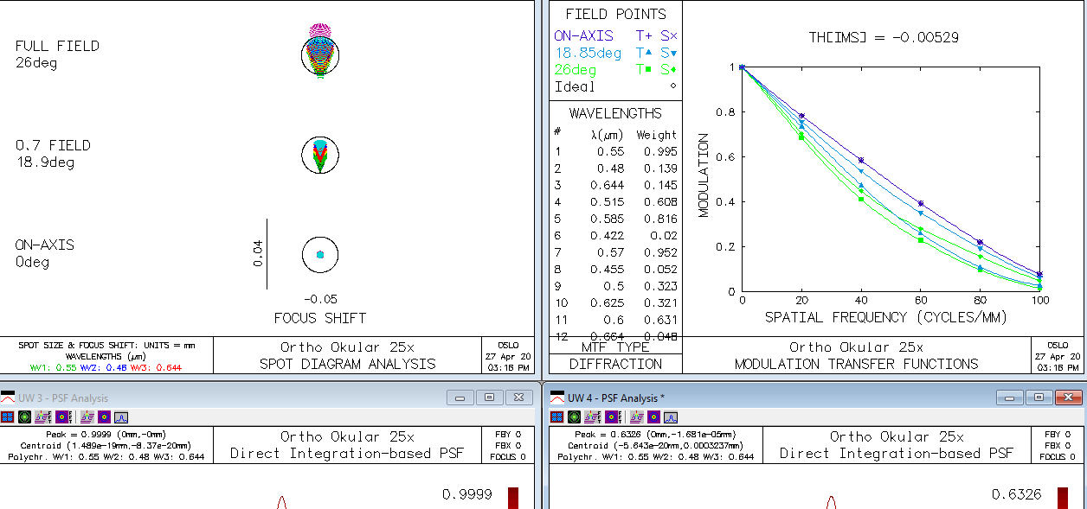The width and height of the screenshot is (1087, 509).
Task: Click the dark red scale bar beside 0.9999
Action: click(513, 498)
